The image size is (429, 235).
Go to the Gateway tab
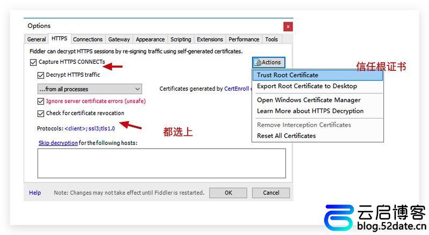[119, 40]
